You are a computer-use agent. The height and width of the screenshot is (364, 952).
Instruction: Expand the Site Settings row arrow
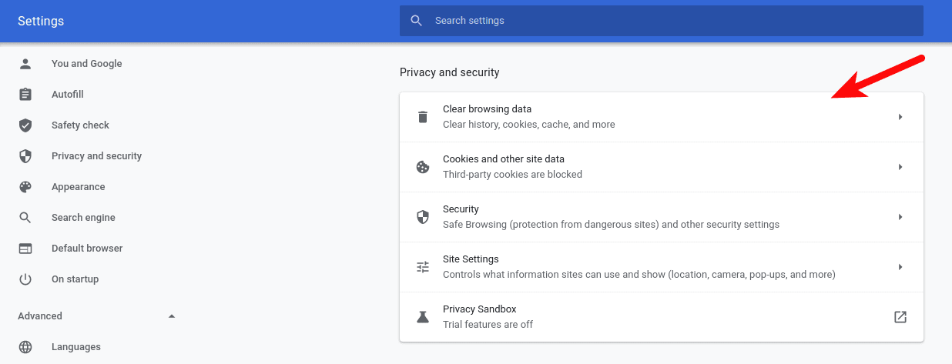[x=900, y=267]
